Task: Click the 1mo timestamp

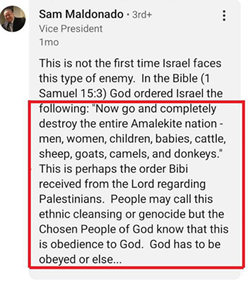Action: pyautogui.click(x=49, y=42)
